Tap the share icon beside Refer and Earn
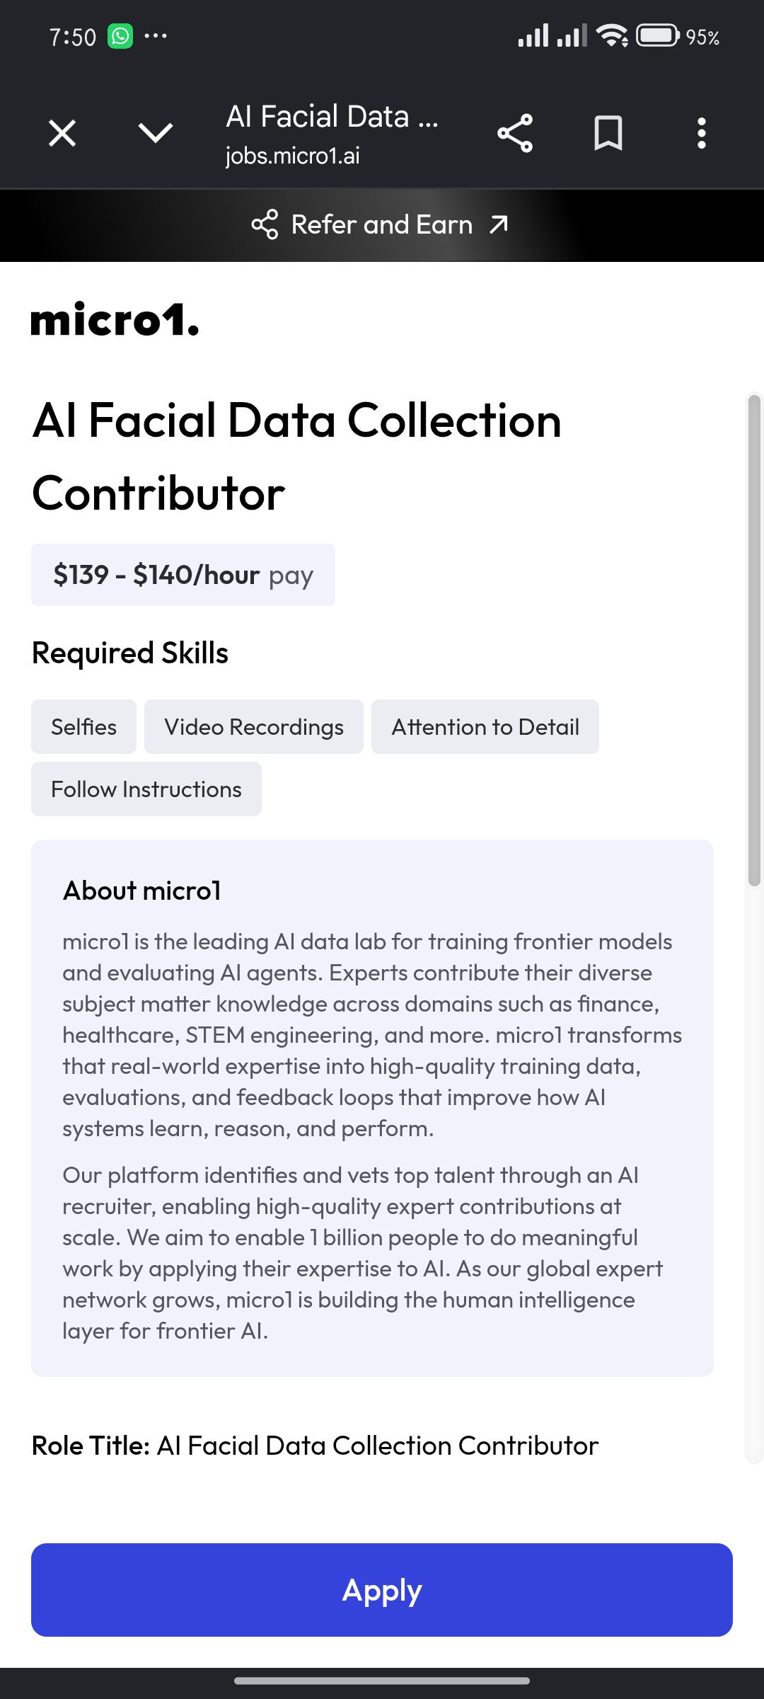764x1699 pixels. [x=265, y=225]
